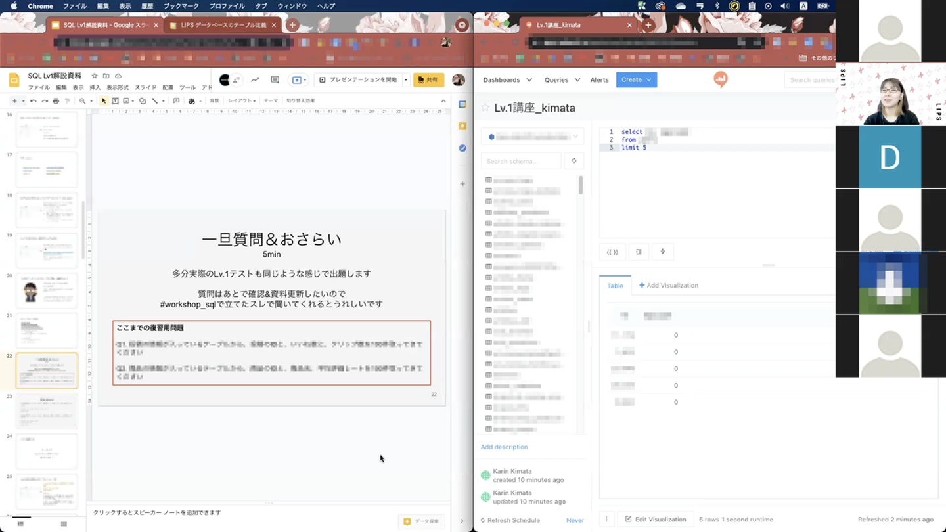Click the データ探索 explore button
This screenshot has width=946, height=532.
tap(422, 521)
